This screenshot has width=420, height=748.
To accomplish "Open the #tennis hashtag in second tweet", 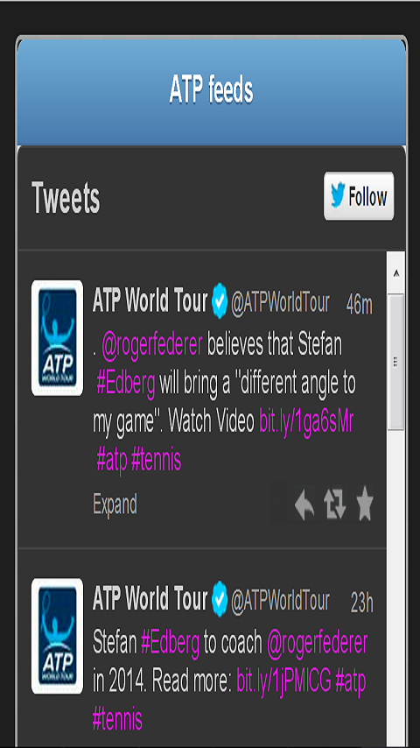I will 117,719.
